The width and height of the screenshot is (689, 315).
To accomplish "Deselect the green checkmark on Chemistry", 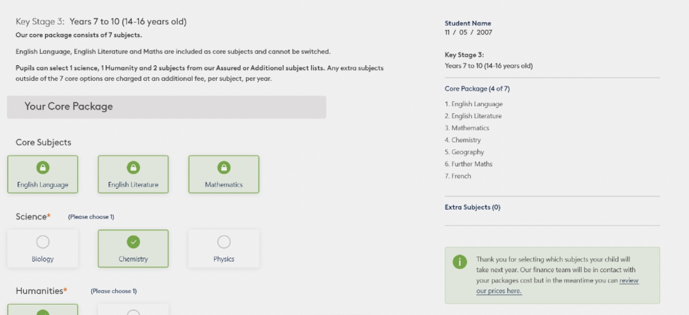I will (133, 242).
